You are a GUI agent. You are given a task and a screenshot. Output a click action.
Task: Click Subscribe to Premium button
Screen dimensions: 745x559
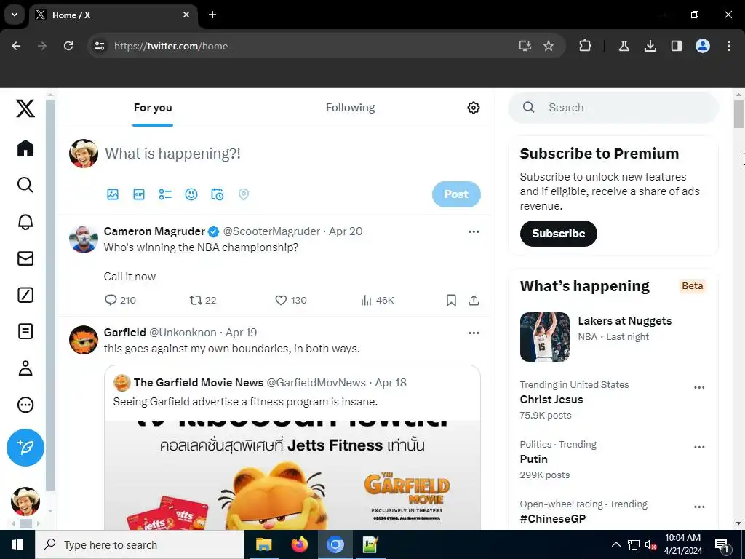coord(558,234)
